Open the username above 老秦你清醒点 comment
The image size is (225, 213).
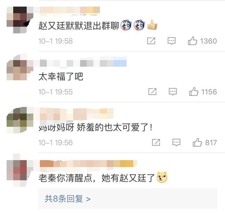tap(88, 164)
